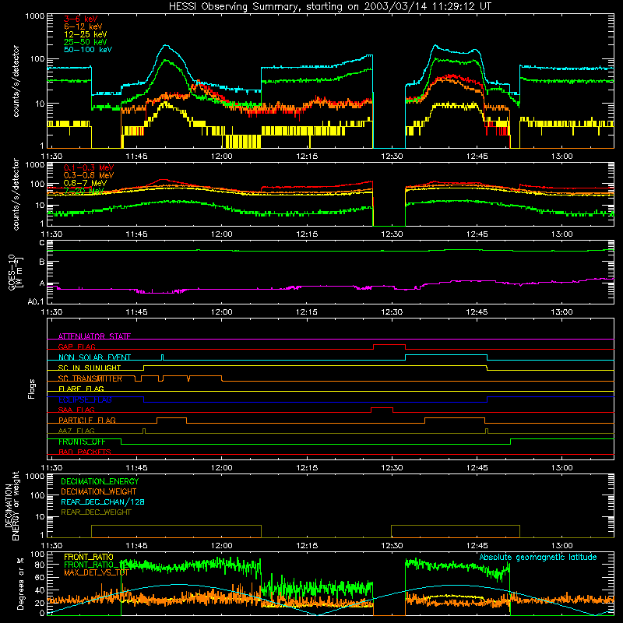Click 12:00 tick label below GOES panel
This screenshot has width=623, height=623.
coord(222,312)
